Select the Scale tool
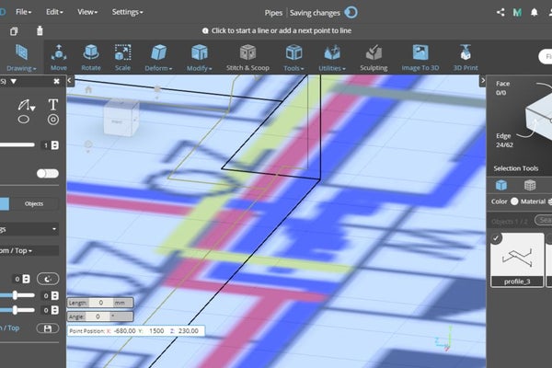This screenshot has width=552, height=368. 123,56
